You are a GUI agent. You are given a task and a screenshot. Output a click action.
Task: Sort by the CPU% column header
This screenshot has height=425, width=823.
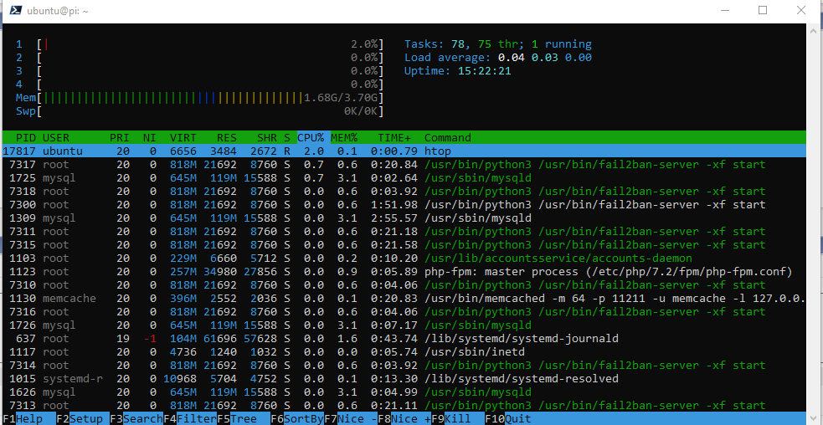[311, 137]
